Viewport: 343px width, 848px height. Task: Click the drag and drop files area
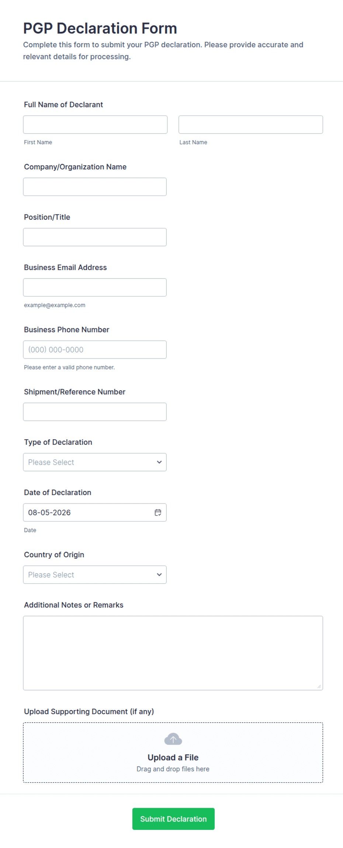coord(173,752)
